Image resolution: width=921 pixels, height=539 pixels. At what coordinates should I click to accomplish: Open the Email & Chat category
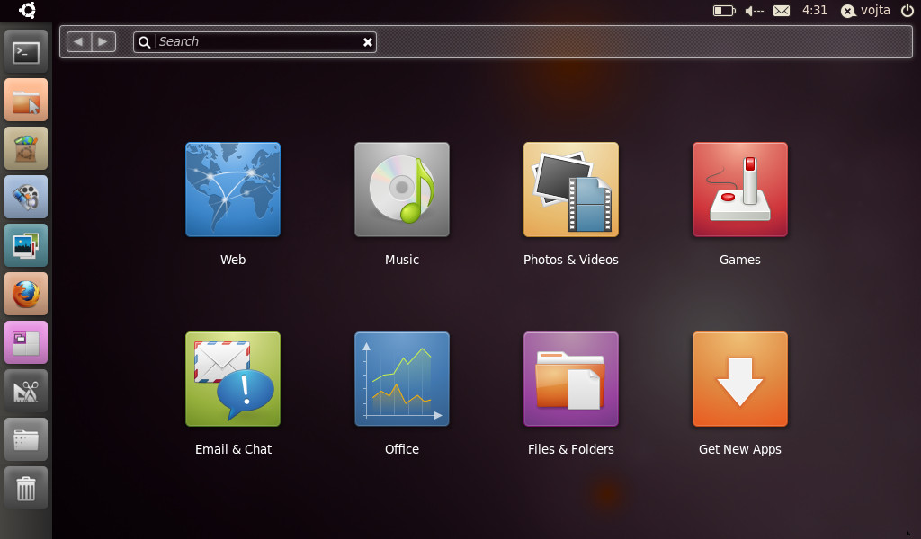[233, 379]
